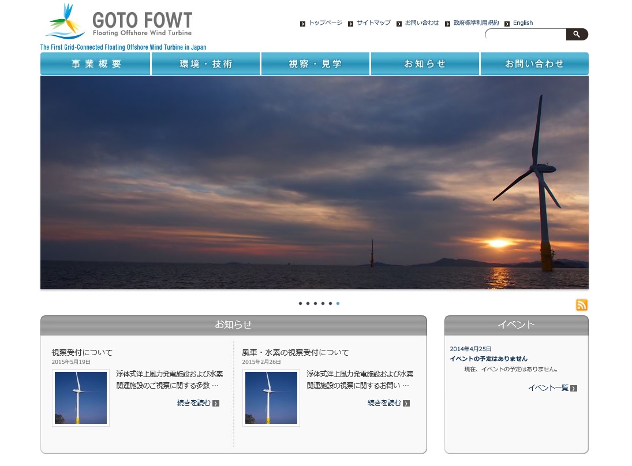The height and width of the screenshot is (466, 632).
Task: Click arrow icon beside top お問い合わせ link
Action: pyautogui.click(x=399, y=24)
